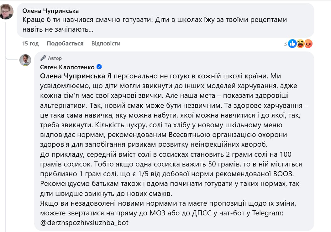Open Євген Клопотенко's profile avatar

(25, 60)
